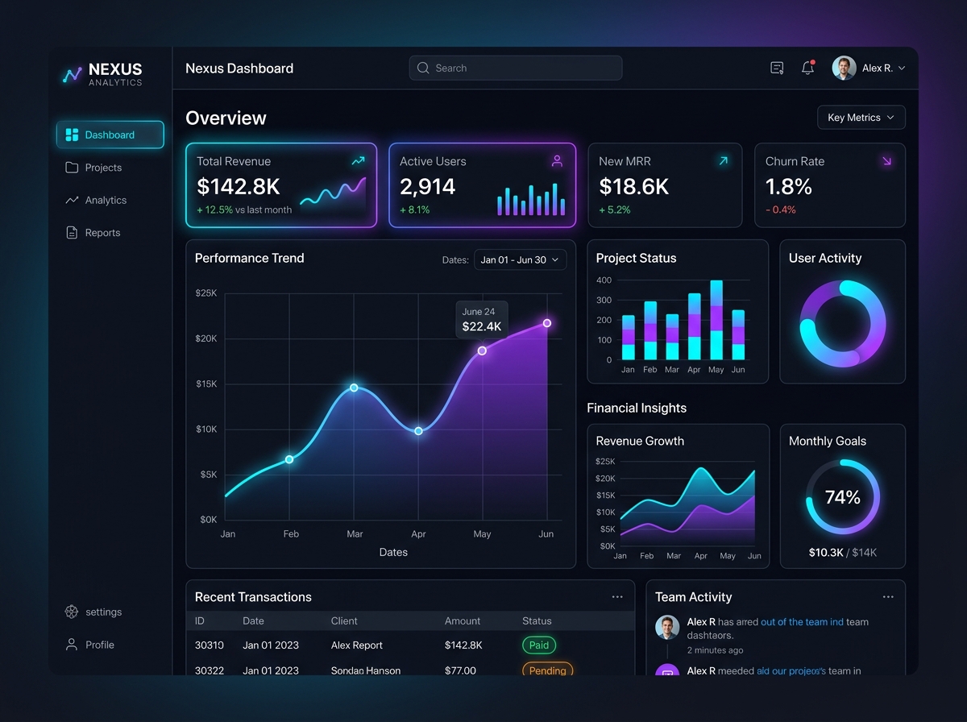Click the Amount column header
This screenshot has width=967, height=722.
click(463, 621)
